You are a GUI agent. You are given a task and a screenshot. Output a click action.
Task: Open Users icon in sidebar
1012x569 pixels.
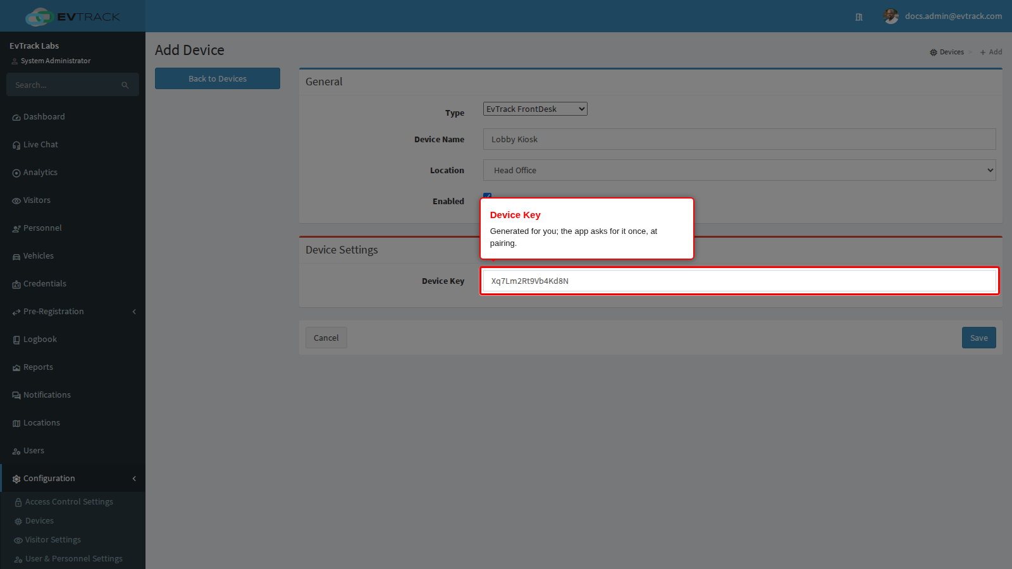16,451
